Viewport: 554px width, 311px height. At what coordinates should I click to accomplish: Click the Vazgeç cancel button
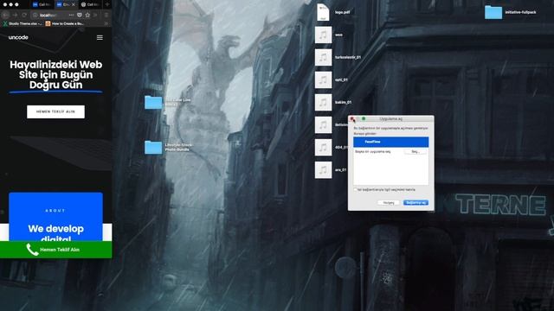coord(389,203)
